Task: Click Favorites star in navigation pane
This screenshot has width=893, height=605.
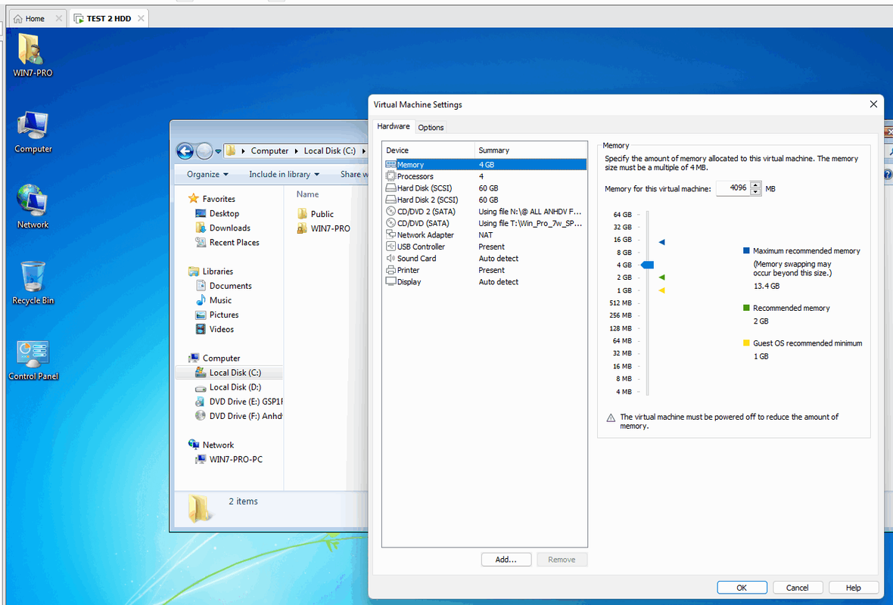Action: tap(194, 199)
